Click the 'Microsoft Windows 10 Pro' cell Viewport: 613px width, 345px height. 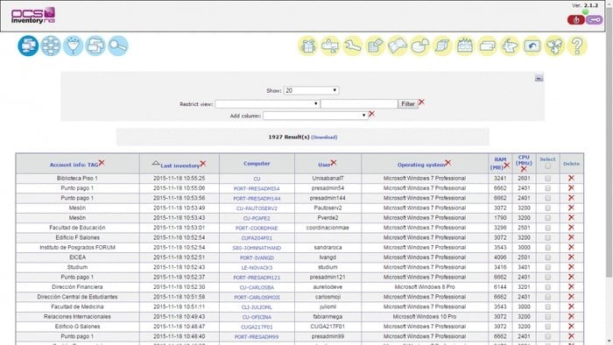point(424,316)
